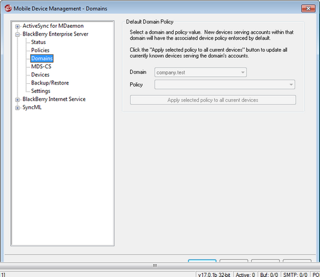Image resolution: width=320 pixels, height=277 pixels.
Task: Click the SMTP: 0/0 status bar indicator
Action: point(295,275)
